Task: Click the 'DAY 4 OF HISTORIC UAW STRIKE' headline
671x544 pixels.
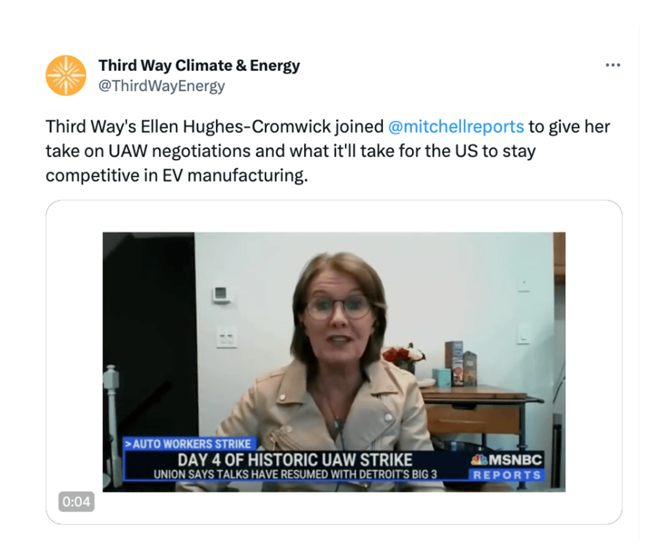Action: pyautogui.click(x=295, y=460)
